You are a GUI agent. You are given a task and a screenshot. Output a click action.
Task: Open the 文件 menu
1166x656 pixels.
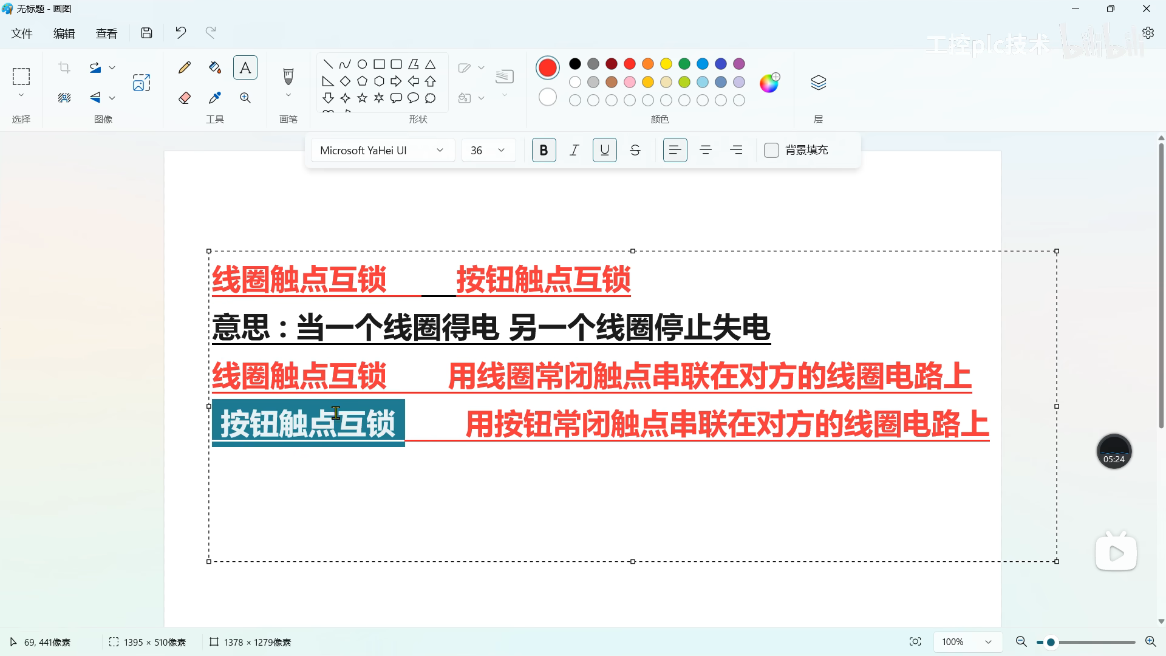pyautogui.click(x=21, y=33)
